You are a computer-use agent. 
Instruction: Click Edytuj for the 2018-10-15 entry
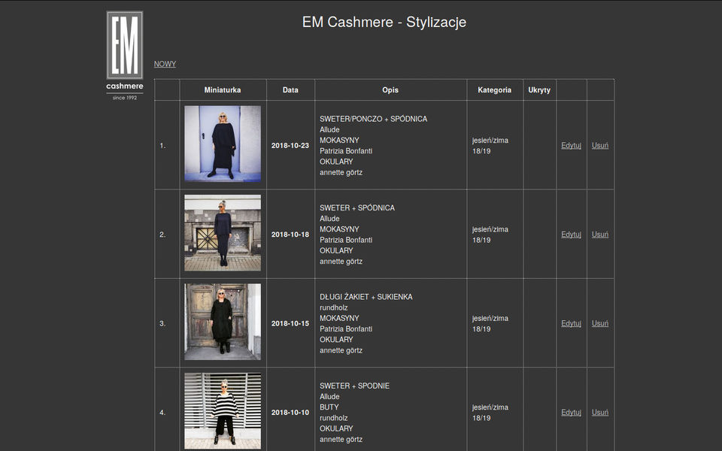[x=571, y=323]
